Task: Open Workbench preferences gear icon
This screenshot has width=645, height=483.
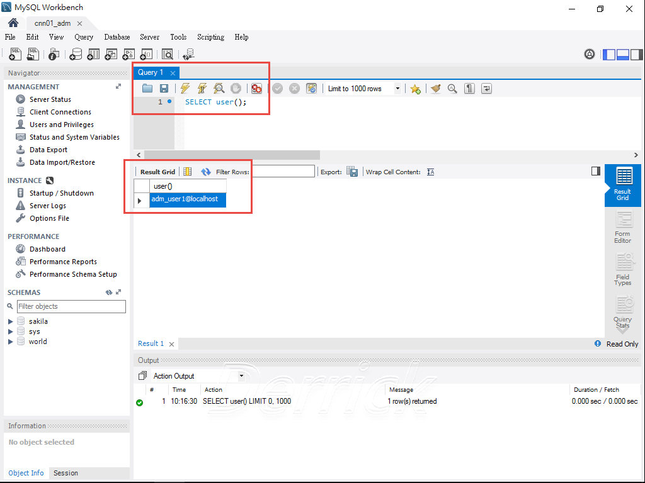Action: coord(590,54)
